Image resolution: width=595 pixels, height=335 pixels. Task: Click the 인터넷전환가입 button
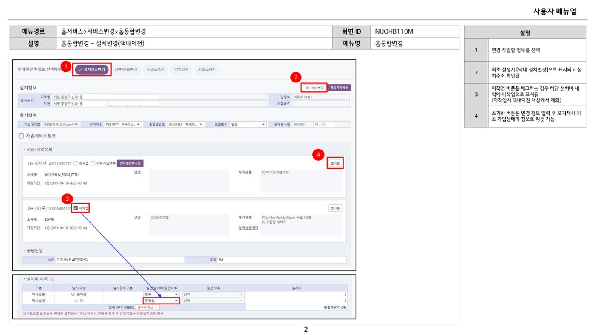tap(130, 163)
